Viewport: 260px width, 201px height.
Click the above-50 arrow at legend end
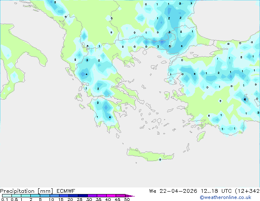130,196
